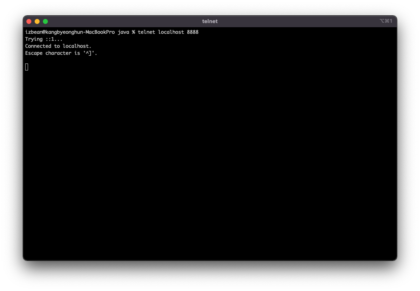Click the terminal cursor block
Screen dimensions: 420x291
(27, 67)
